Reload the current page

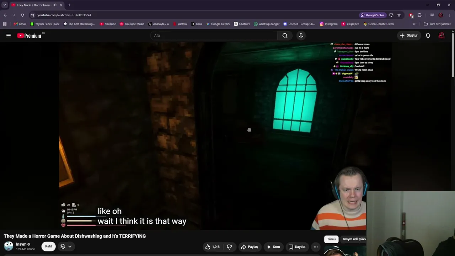(x=22, y=15)
